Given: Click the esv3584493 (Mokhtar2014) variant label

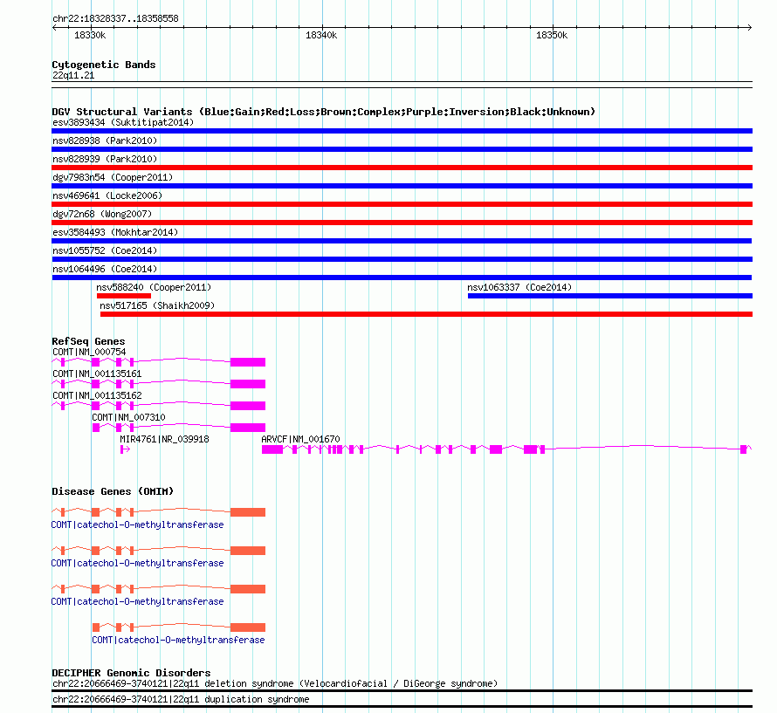Looking at the screenshot, I should click(x=115, y=232).
